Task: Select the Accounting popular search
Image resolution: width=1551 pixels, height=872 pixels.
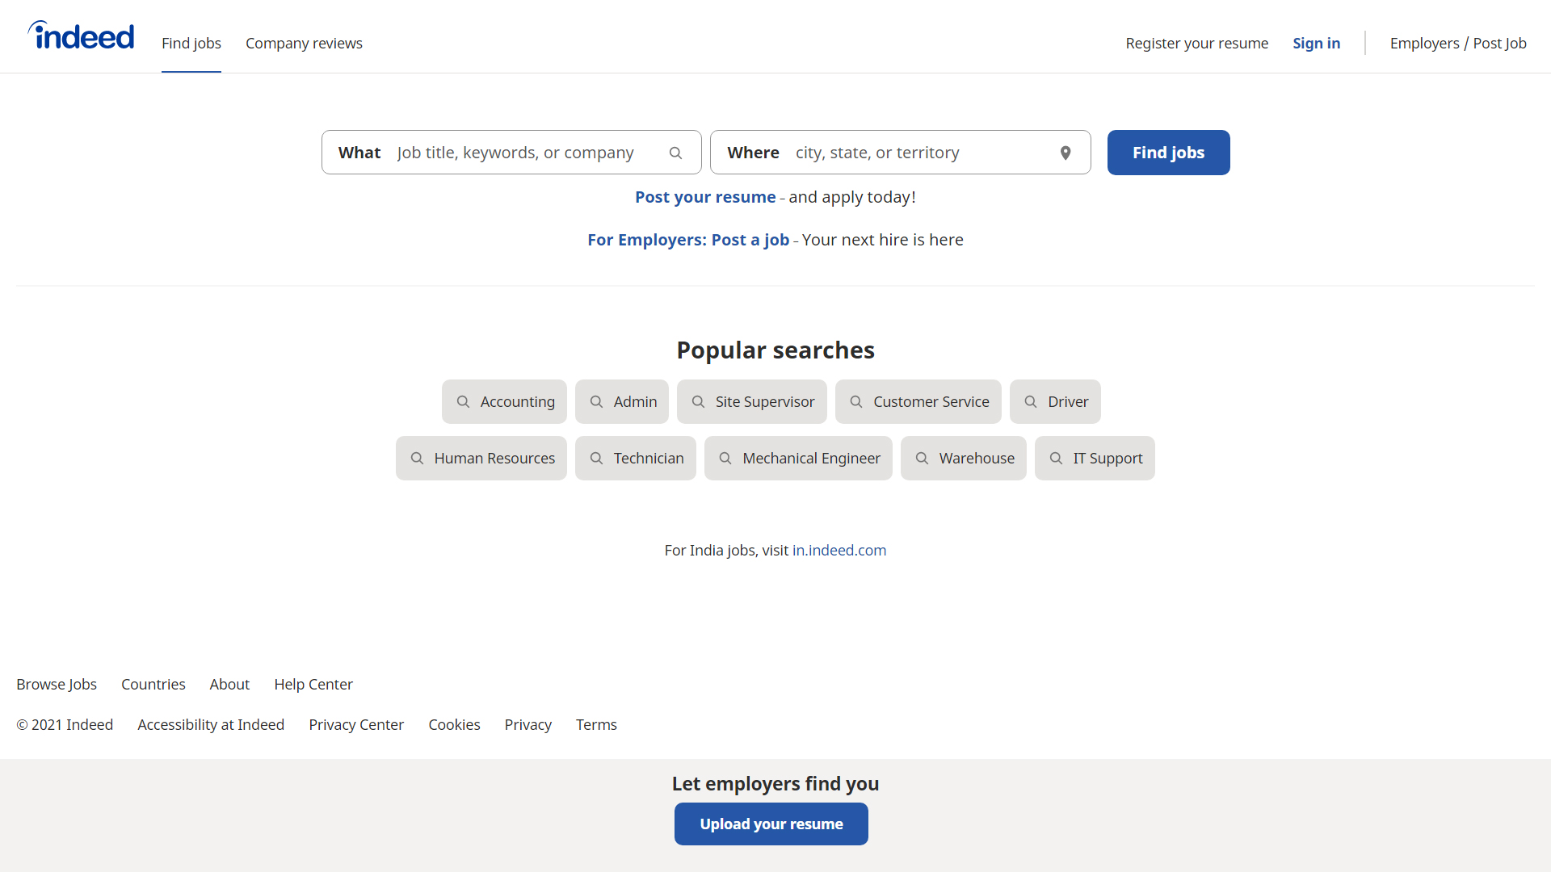Action: click(x=503, y=401)
